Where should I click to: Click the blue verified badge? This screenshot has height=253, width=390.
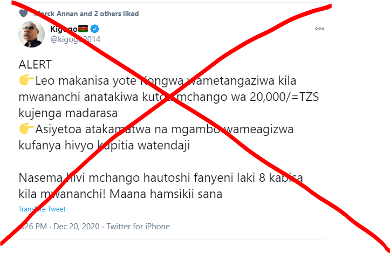tap(94, 29)
